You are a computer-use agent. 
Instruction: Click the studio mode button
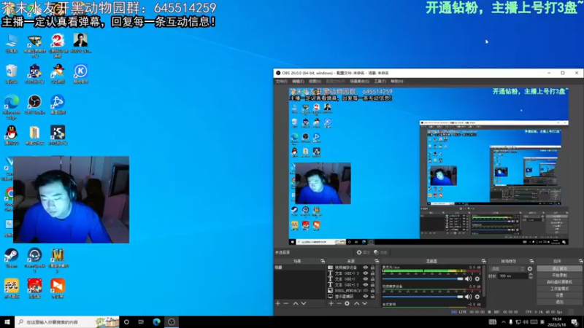(x=559, y=289)
